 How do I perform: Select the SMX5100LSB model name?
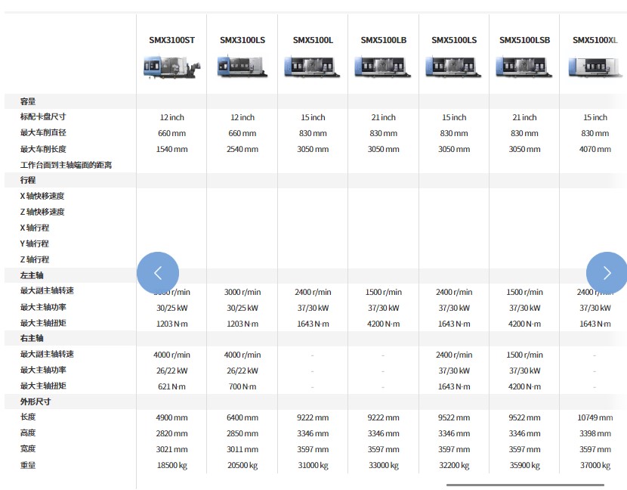click(524, 40)
